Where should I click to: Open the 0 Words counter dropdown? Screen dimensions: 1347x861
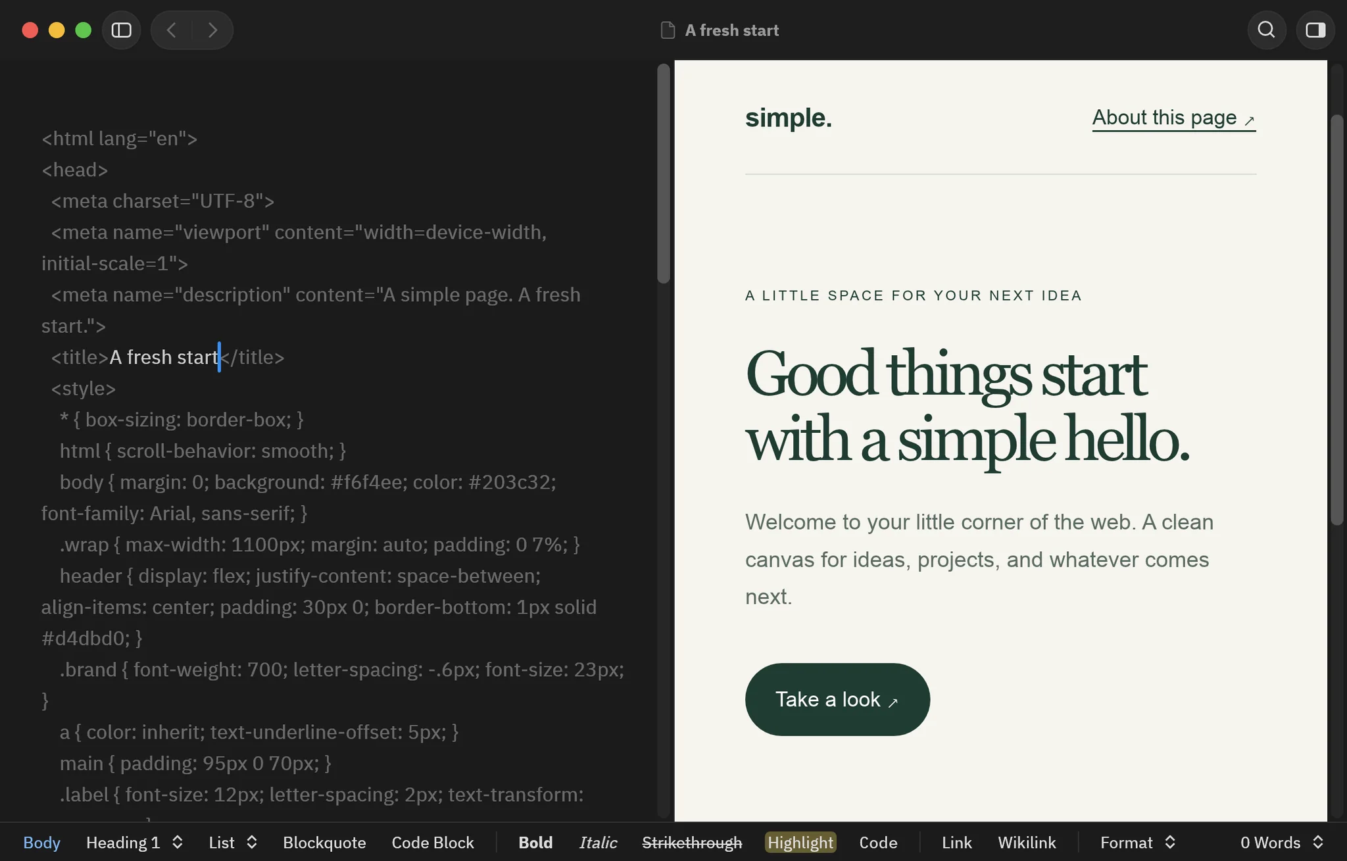click(1281, 843)
